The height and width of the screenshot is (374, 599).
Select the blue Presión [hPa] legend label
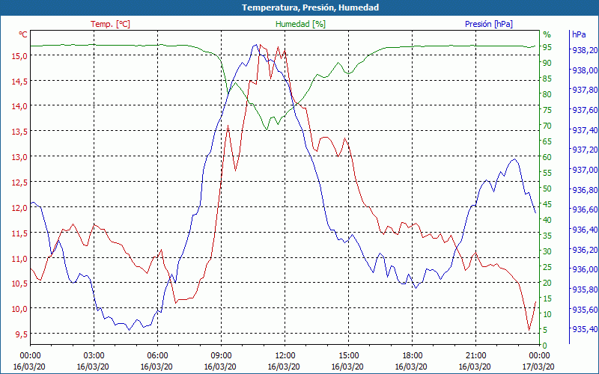tap(488, 24)
